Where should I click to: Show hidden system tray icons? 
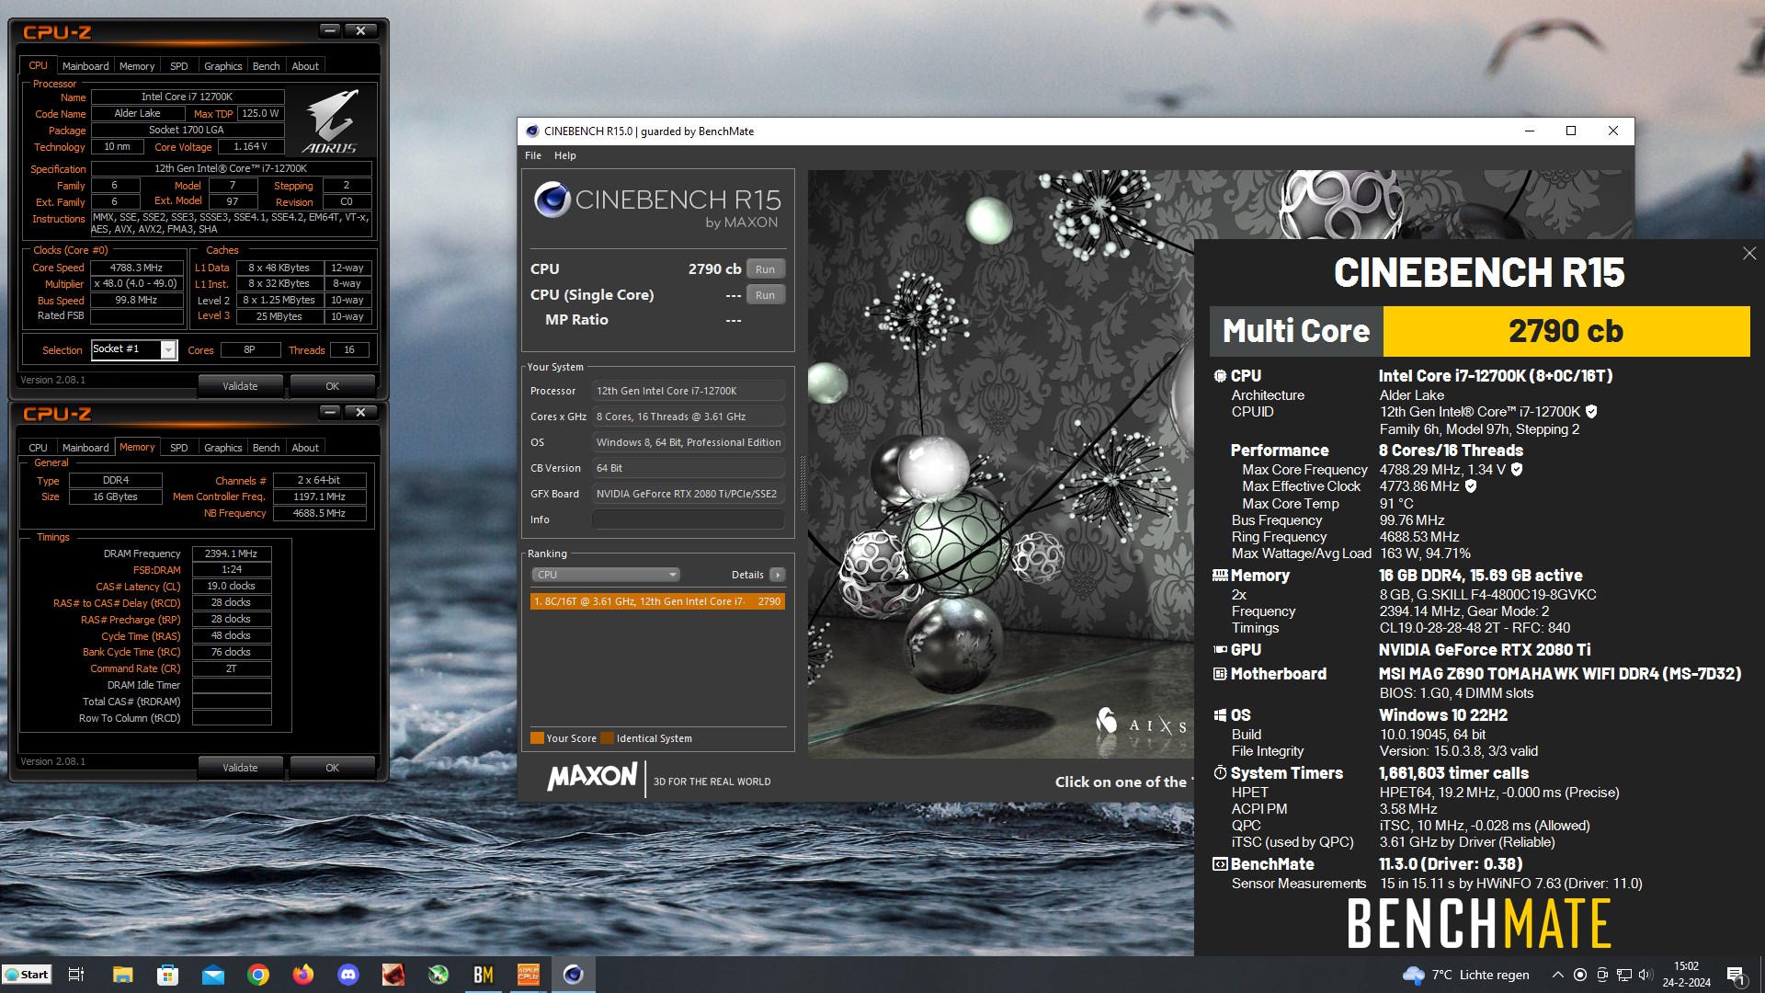click(1557, 975)
